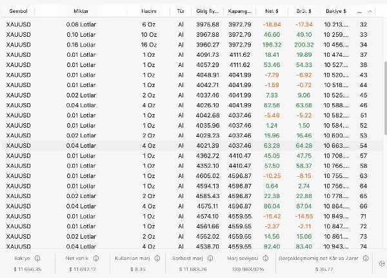
Task: Click gross value 9.06
Action: 304,95
